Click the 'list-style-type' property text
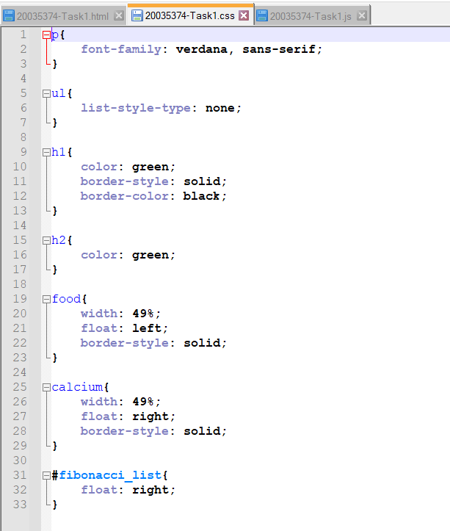450x531 pixels. (x=135, y=109)
